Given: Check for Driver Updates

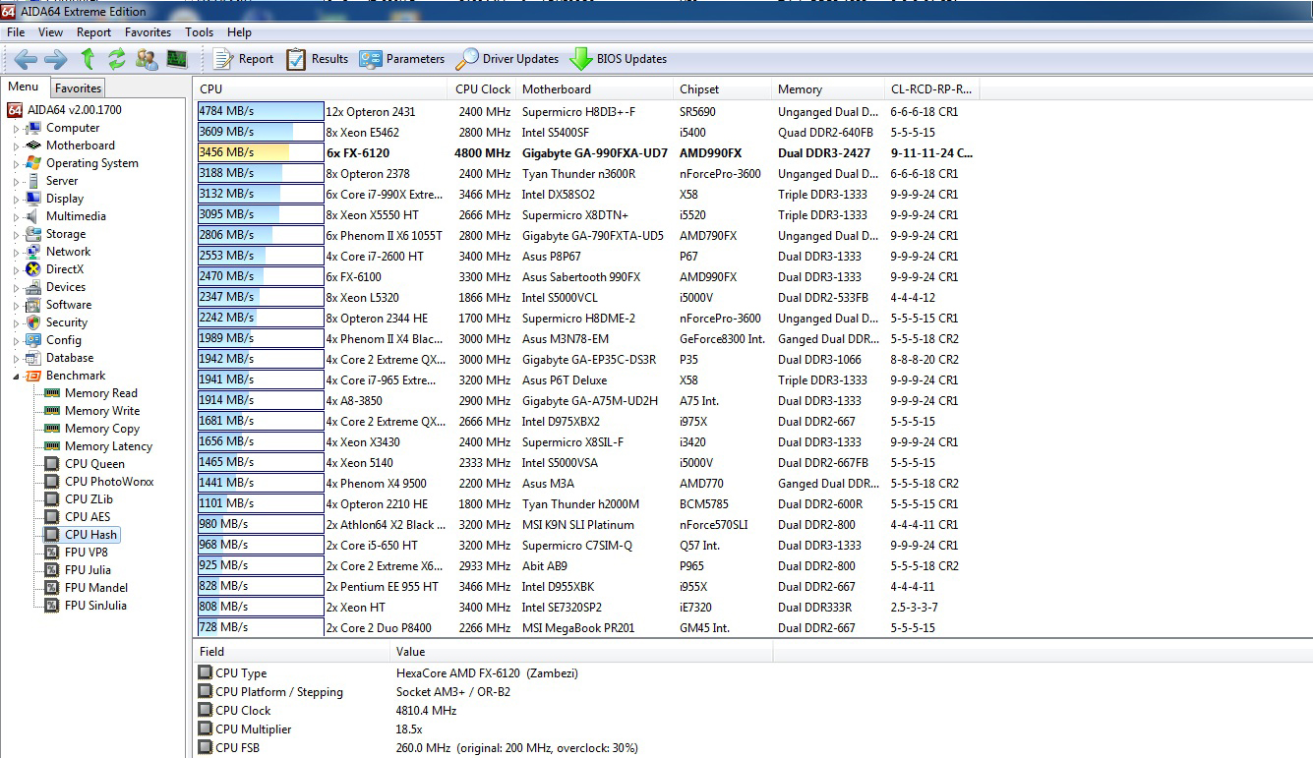Looking at the screenshot, I should pos(507,59).
